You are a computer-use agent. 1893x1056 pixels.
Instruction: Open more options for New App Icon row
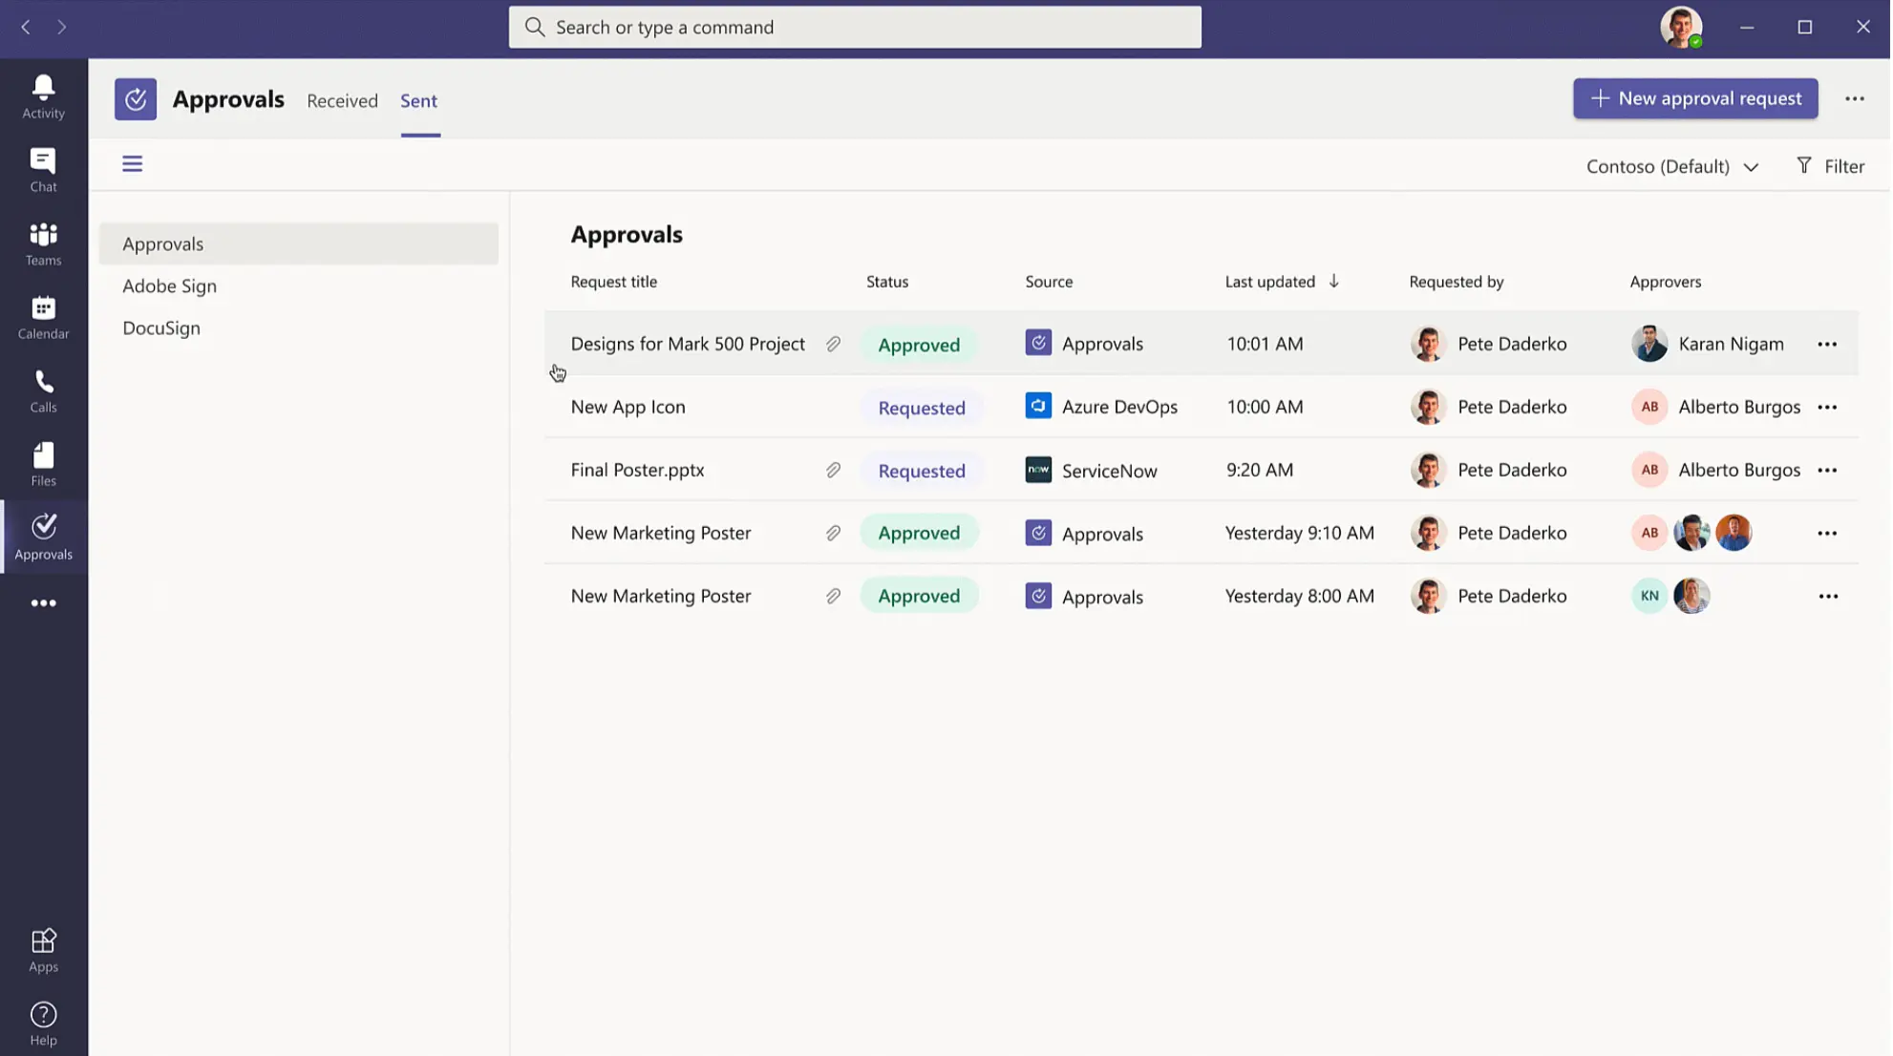(x=1828, y=407)
